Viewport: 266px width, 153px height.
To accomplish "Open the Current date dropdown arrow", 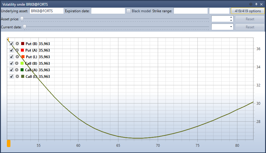I will pos(231,27).
